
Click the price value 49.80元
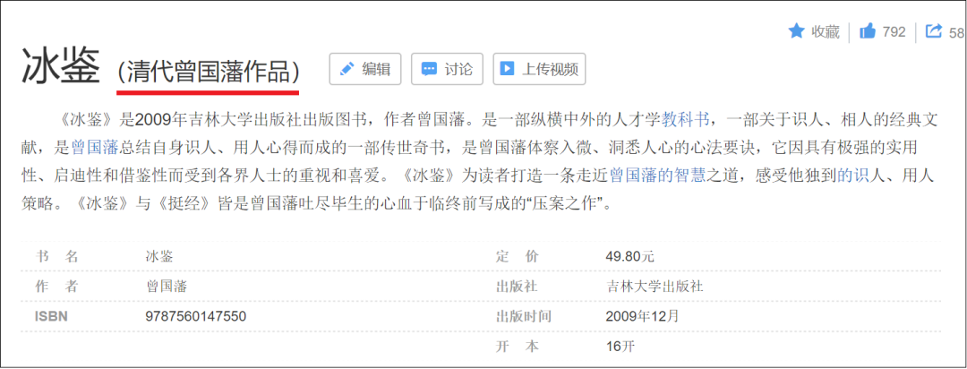[629, 257]
